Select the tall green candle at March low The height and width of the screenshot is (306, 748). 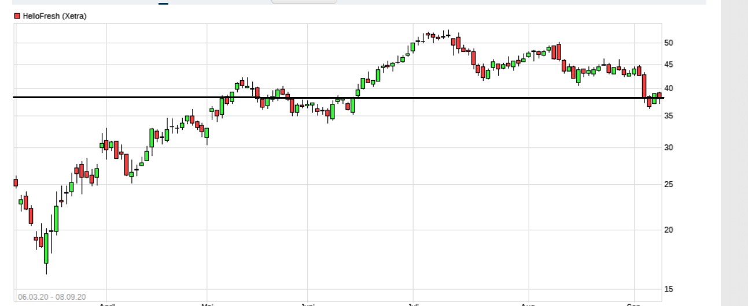46,248
